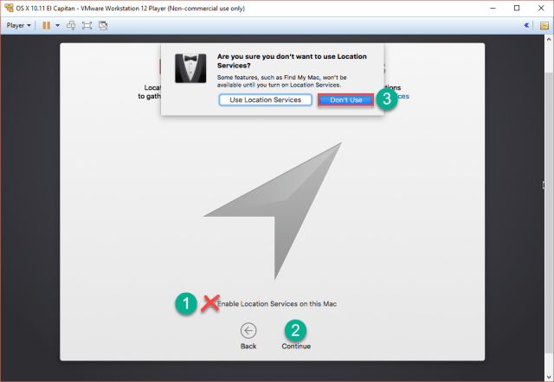Screen dimensions: 554x382
Task: Click the Don't Use button
Action: click(346, 100)
